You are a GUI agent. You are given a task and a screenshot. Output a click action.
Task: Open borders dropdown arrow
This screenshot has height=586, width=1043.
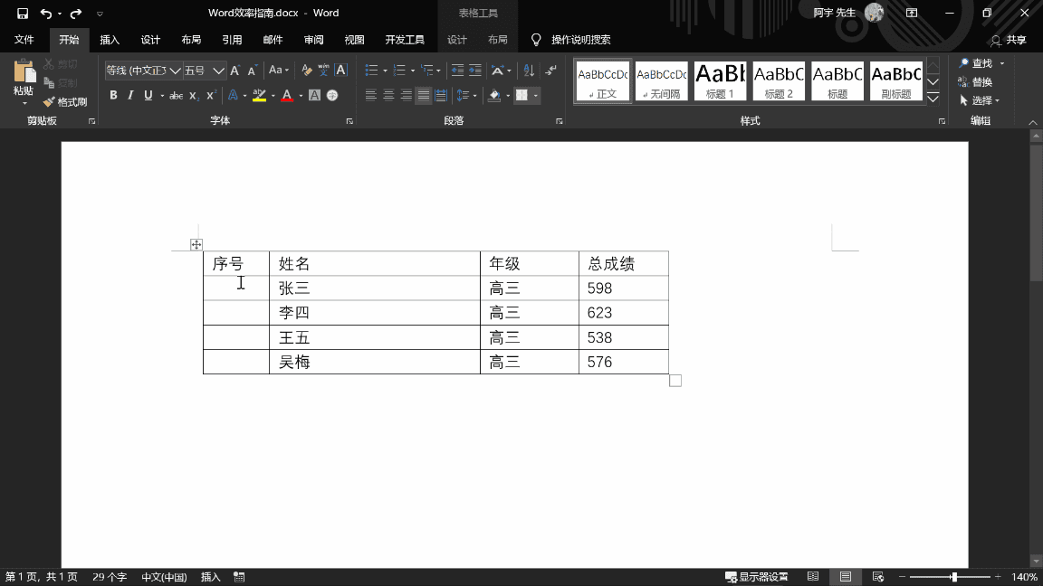535,96
